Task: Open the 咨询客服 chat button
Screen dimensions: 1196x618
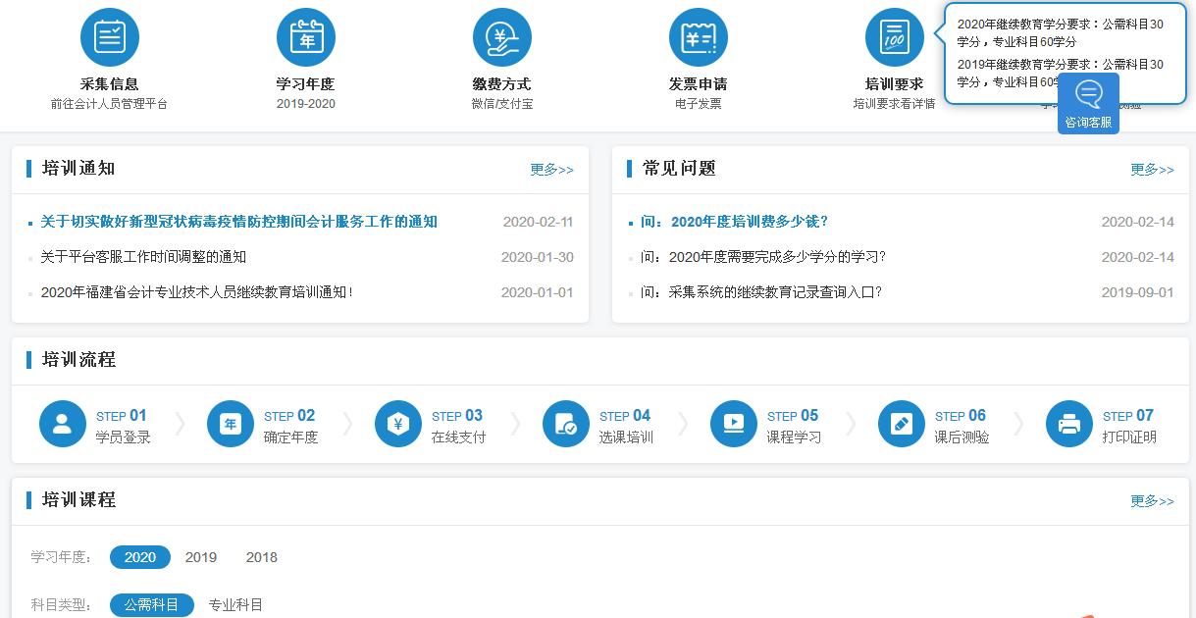Action: 1088,104
